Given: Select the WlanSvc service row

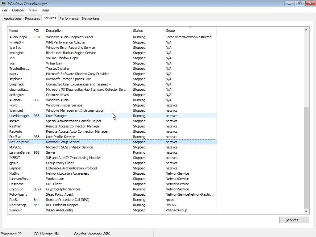Looking at the screenshot, I should pos(112,210).
